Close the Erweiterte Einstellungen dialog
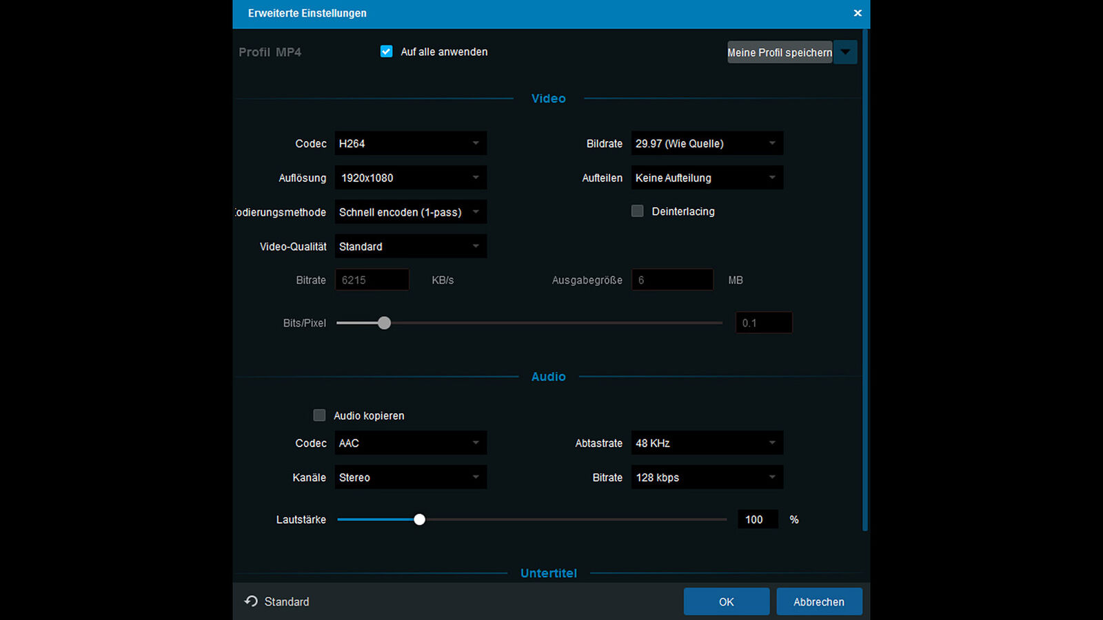 [858, 13]
